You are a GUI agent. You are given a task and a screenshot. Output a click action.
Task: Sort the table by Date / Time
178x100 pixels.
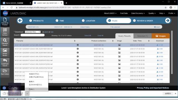[149, 41]
